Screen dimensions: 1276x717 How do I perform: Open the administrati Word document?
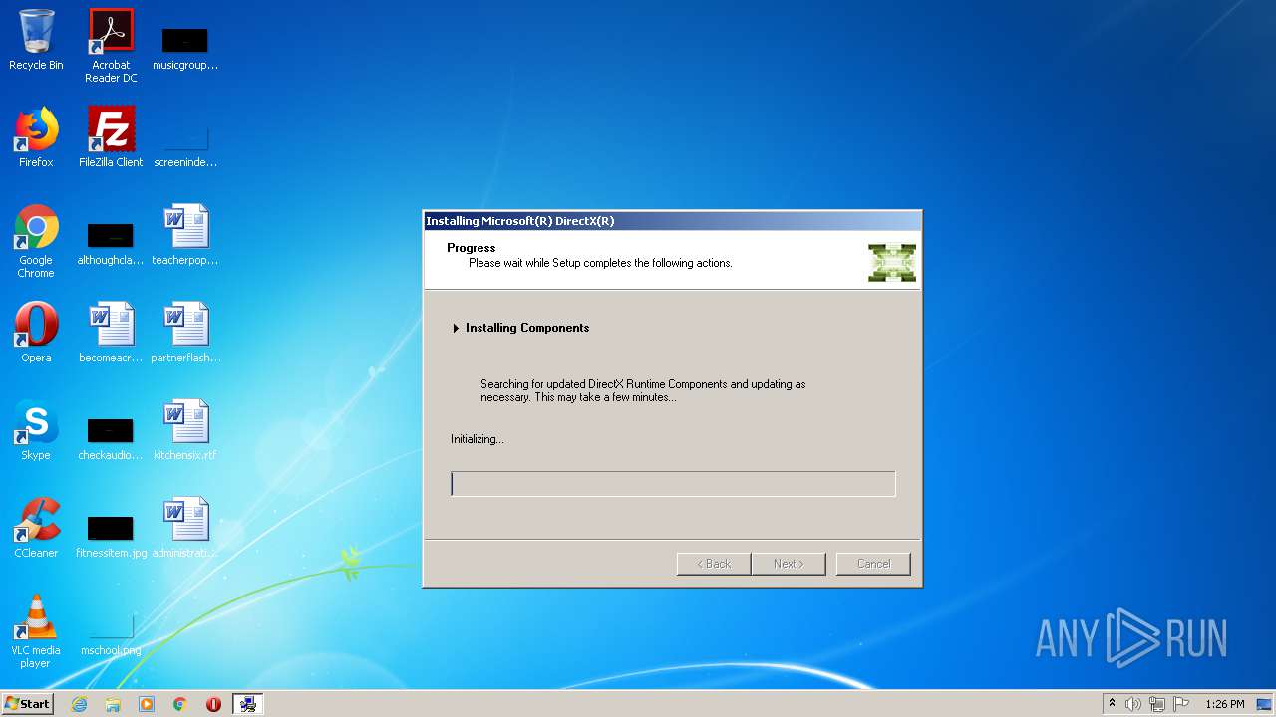pyautogui.click(x=185, y=528)
